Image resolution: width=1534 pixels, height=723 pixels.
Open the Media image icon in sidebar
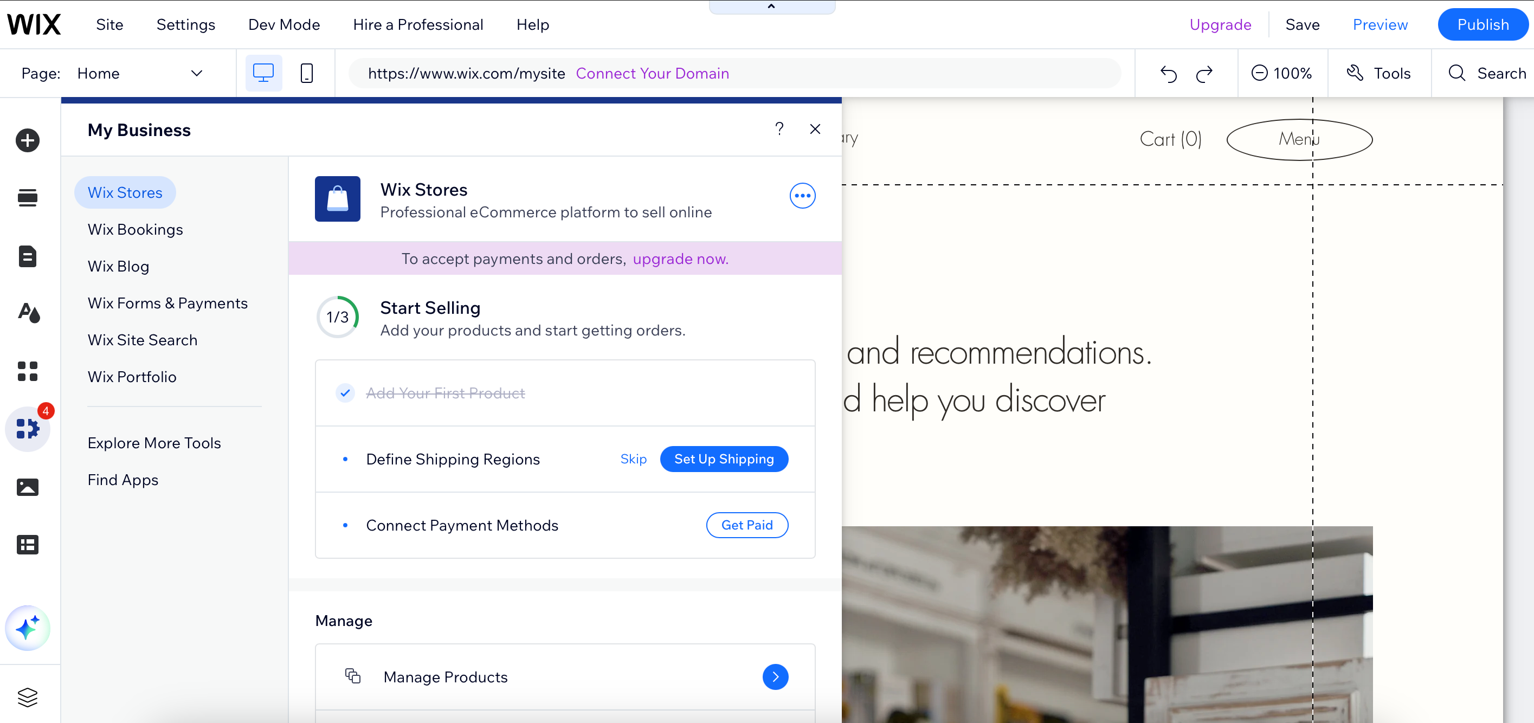[x=28, y=487]
